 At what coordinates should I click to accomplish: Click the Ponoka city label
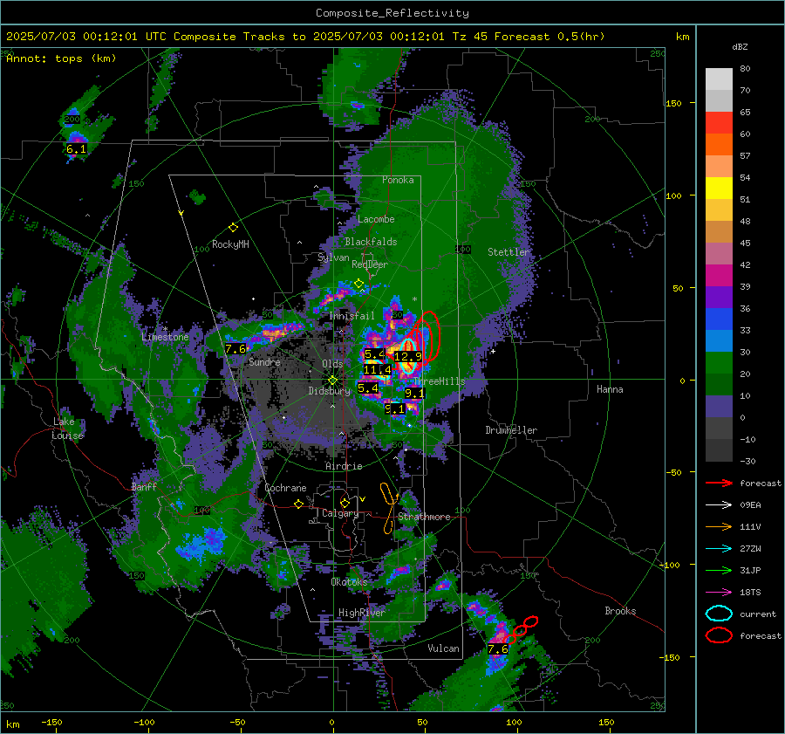pyautogui.click(x=398, y=180)
